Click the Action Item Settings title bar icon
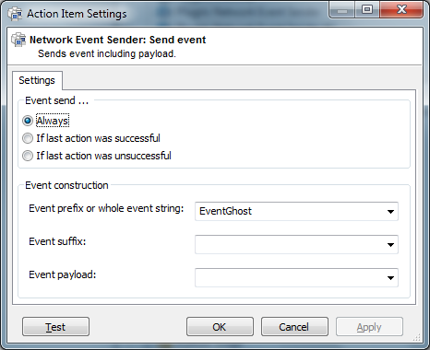 coord(15,14)
